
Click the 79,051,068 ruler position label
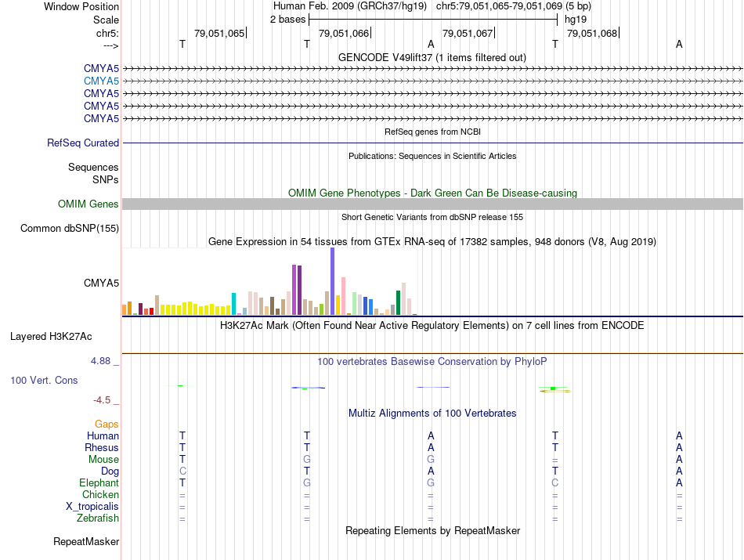pos(592,33)
